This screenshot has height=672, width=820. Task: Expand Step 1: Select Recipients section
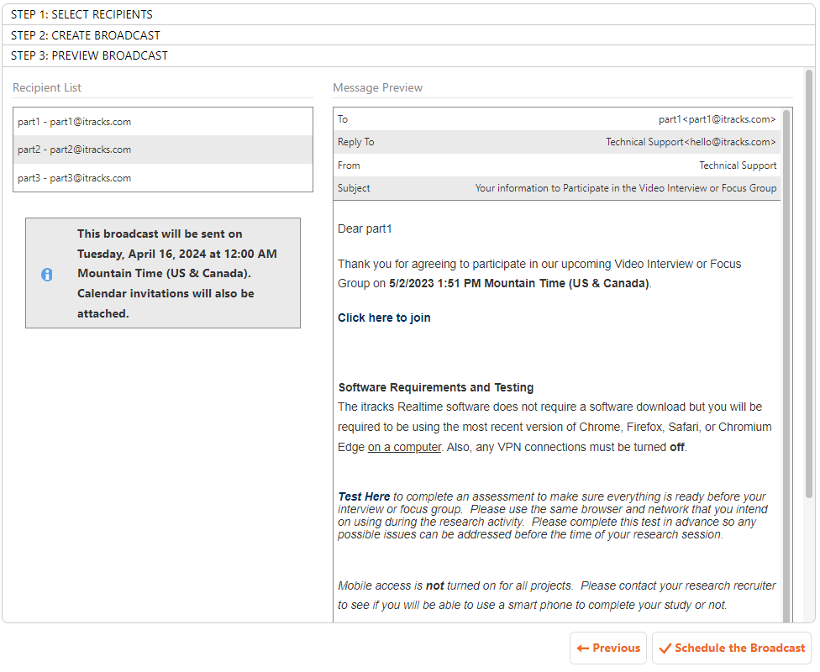pyautogui.click(x=408, y=14)
